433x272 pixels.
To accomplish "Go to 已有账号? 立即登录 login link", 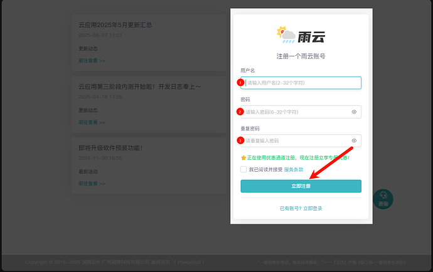I will click(301, 209).
